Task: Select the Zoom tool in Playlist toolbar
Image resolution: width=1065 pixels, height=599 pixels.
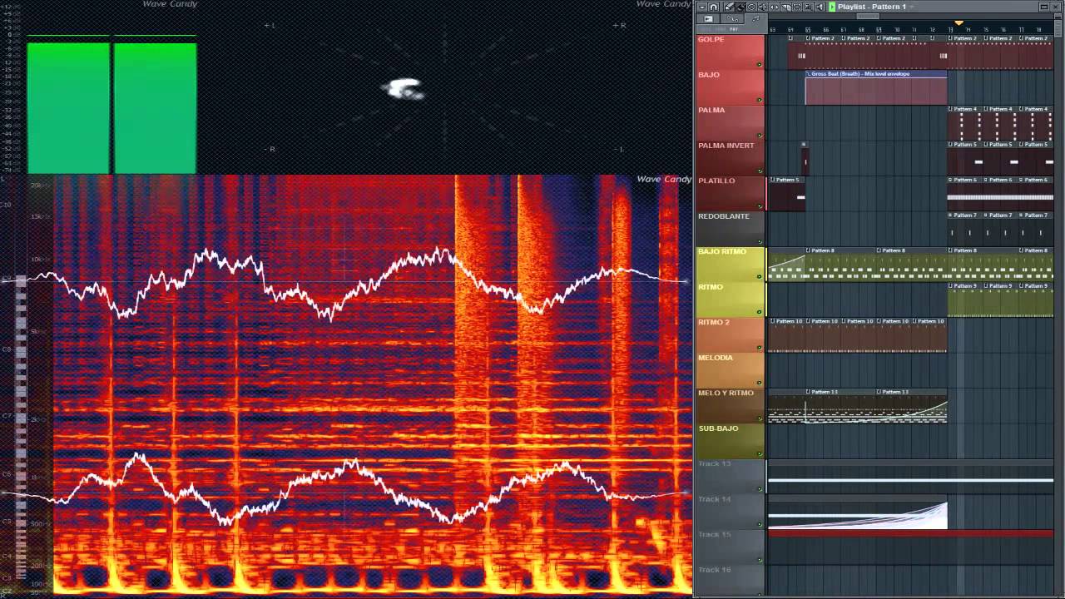Action: [x=808, y=7]
